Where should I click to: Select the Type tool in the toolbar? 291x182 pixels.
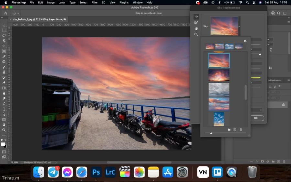pyautogui.click(x=4, y=109)
